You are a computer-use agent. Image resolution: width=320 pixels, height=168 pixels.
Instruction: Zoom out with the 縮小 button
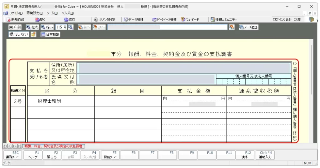47,27
